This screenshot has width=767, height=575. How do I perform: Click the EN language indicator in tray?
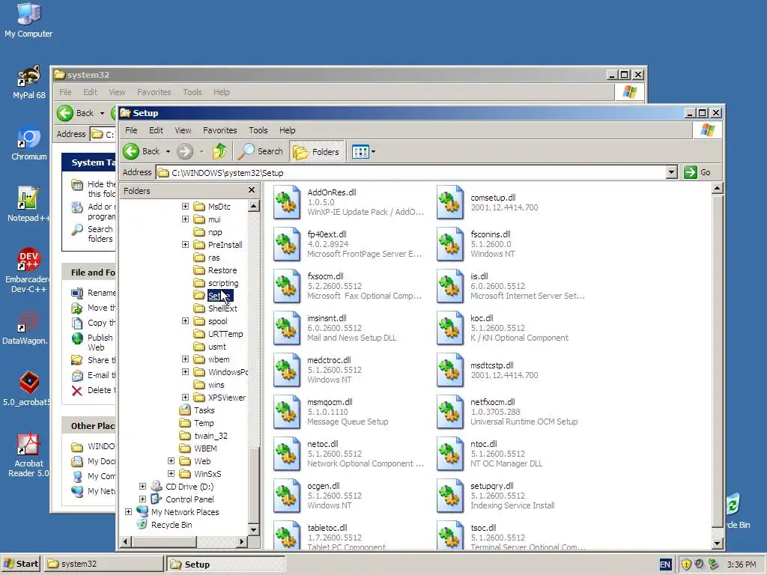point(665,565)
